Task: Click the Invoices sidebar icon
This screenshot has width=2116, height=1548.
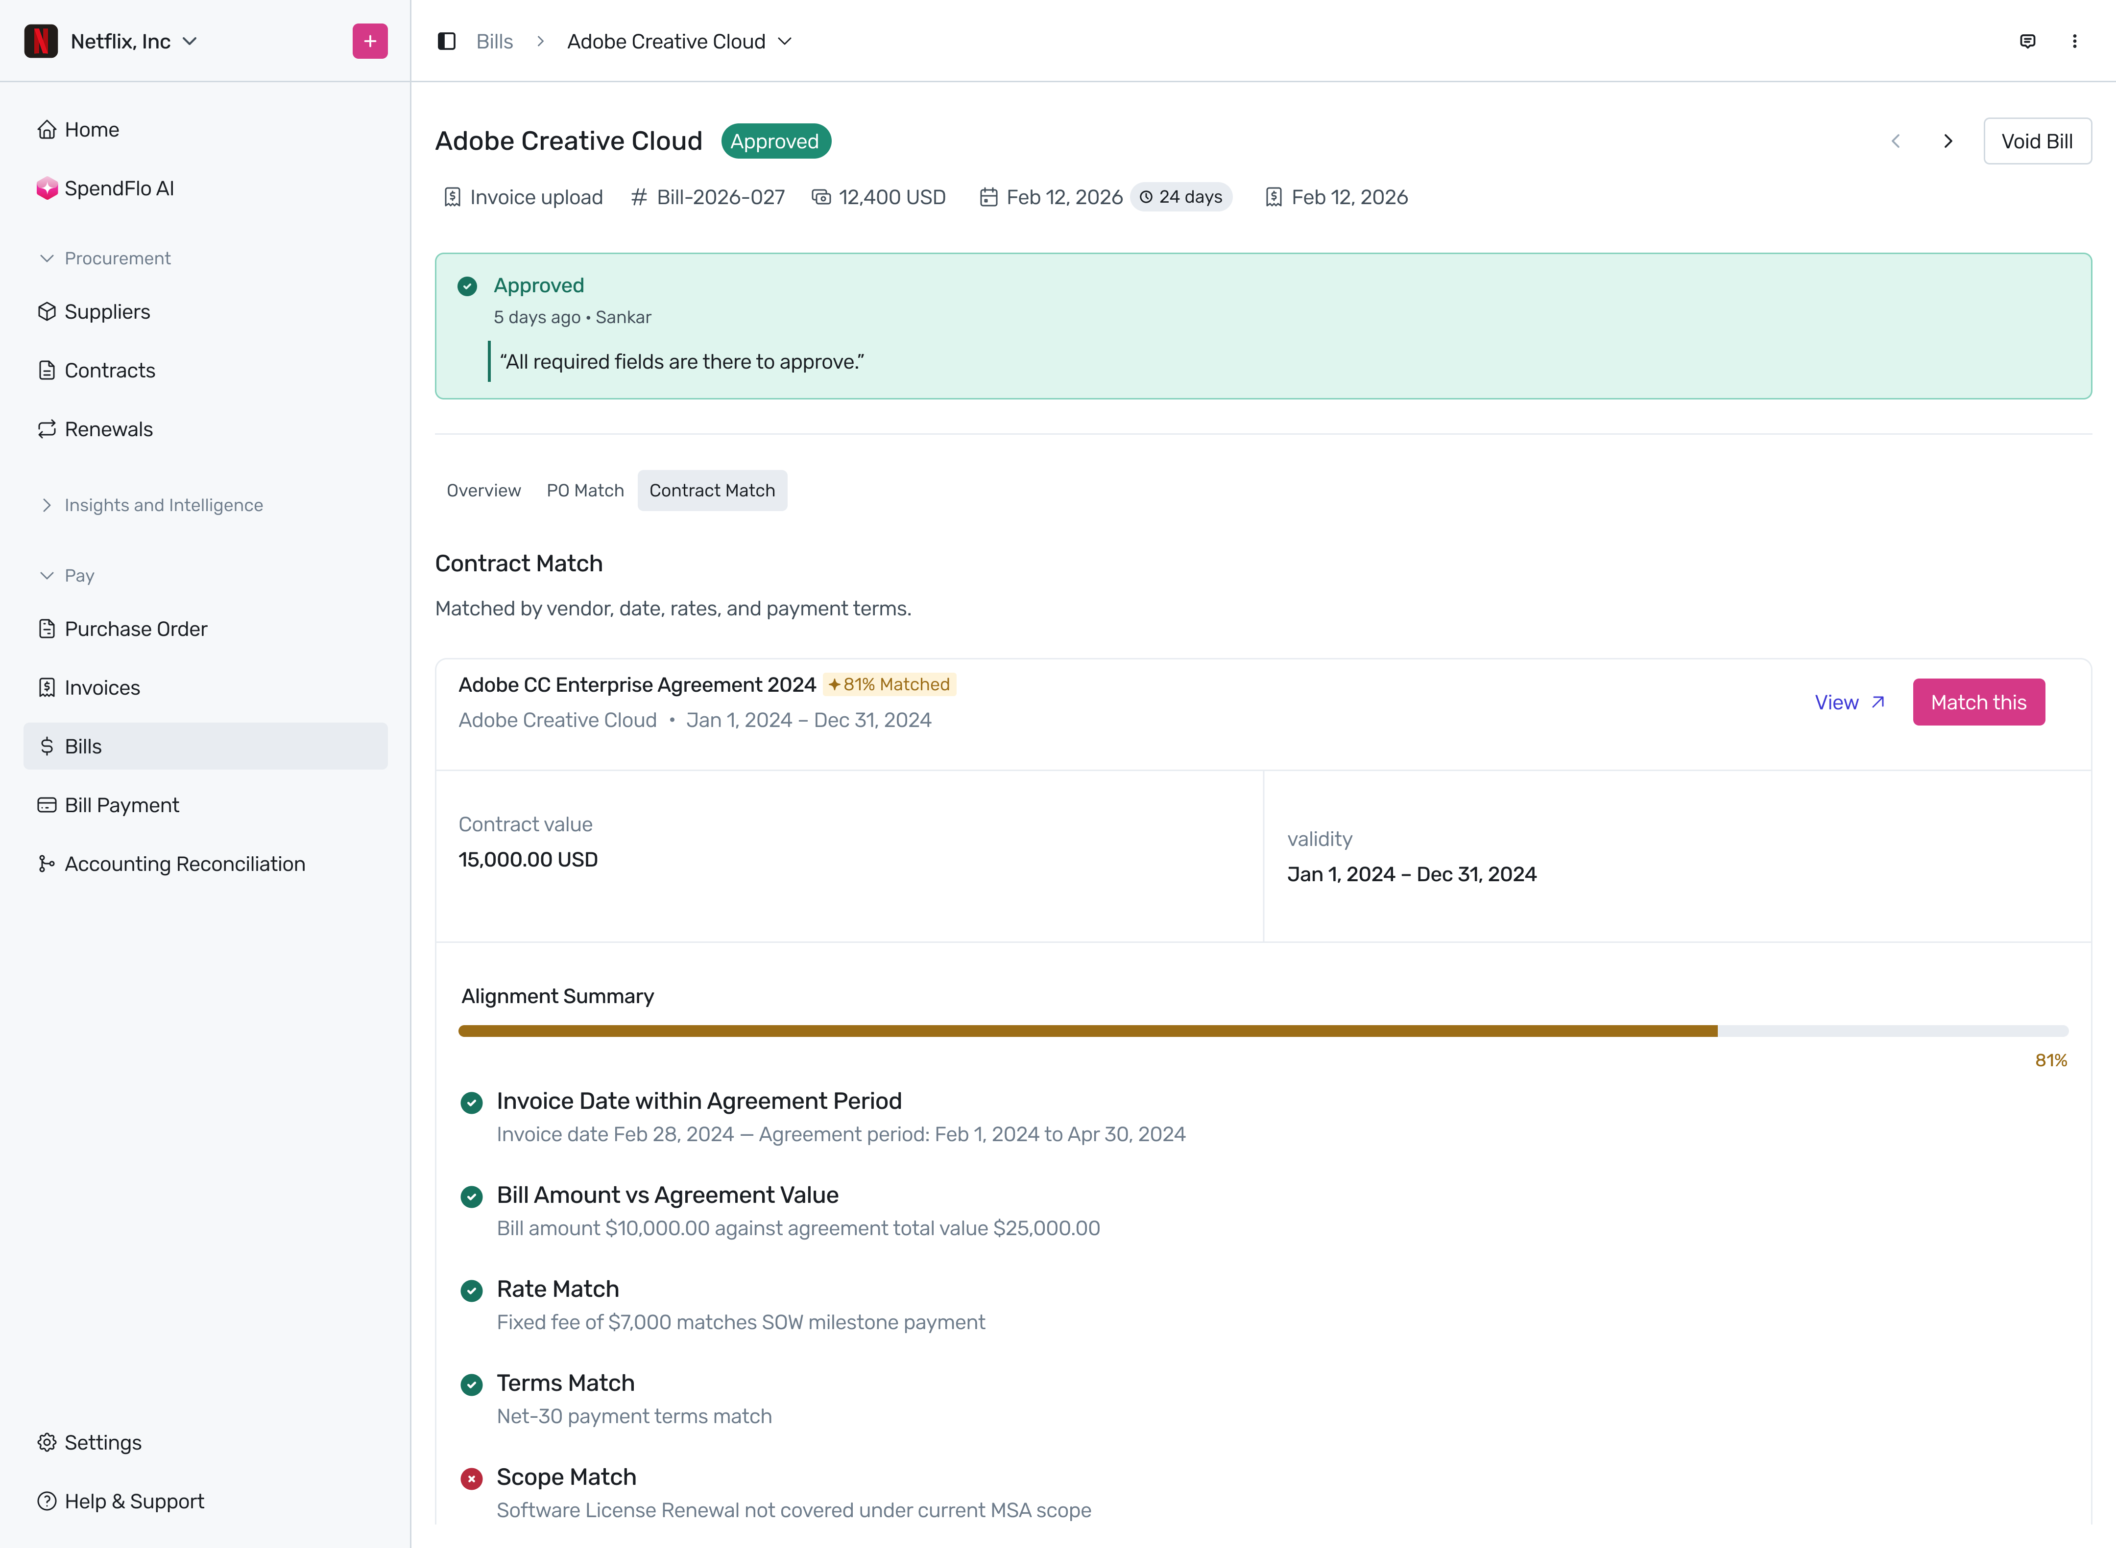Action: click(47, 688)
